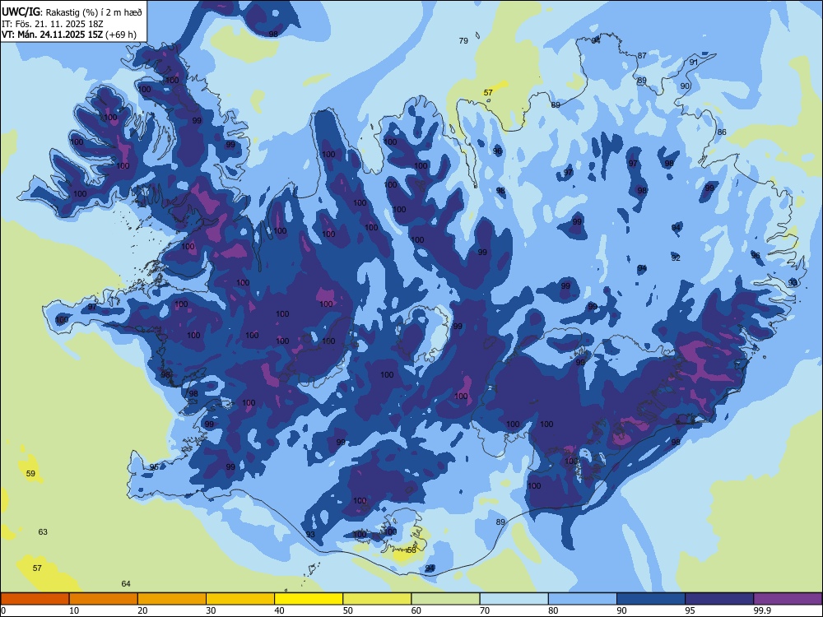Click the legend tick label '99.9'

(x=761, y=610)
